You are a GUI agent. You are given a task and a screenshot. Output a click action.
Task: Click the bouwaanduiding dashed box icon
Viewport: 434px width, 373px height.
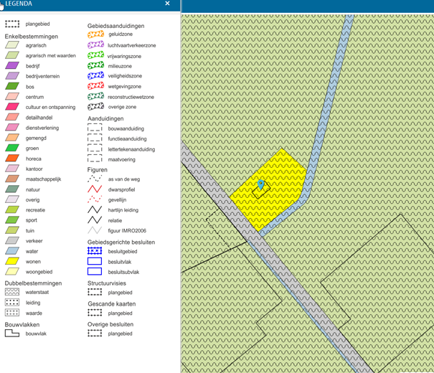click(95, 128)
